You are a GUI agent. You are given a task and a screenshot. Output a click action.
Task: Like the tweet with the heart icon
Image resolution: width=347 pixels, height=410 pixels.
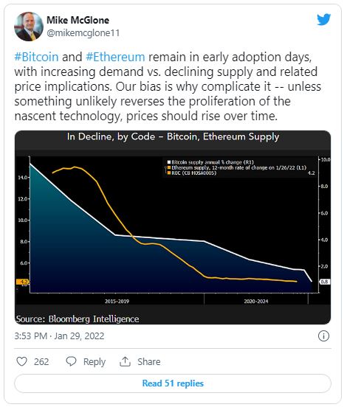click(21, 361)
